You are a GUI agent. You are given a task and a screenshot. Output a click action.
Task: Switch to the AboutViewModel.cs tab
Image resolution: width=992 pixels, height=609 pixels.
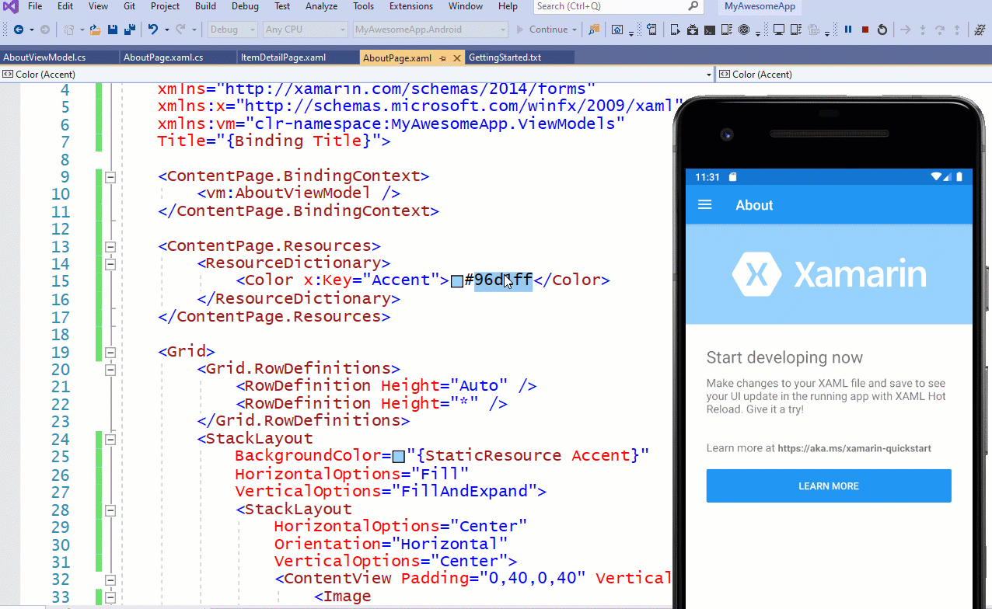pyautogui.click(x=59, y=58)
